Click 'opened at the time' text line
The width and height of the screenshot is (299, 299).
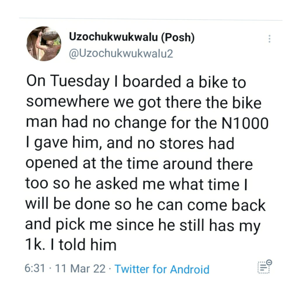click(x=92, y=163)
